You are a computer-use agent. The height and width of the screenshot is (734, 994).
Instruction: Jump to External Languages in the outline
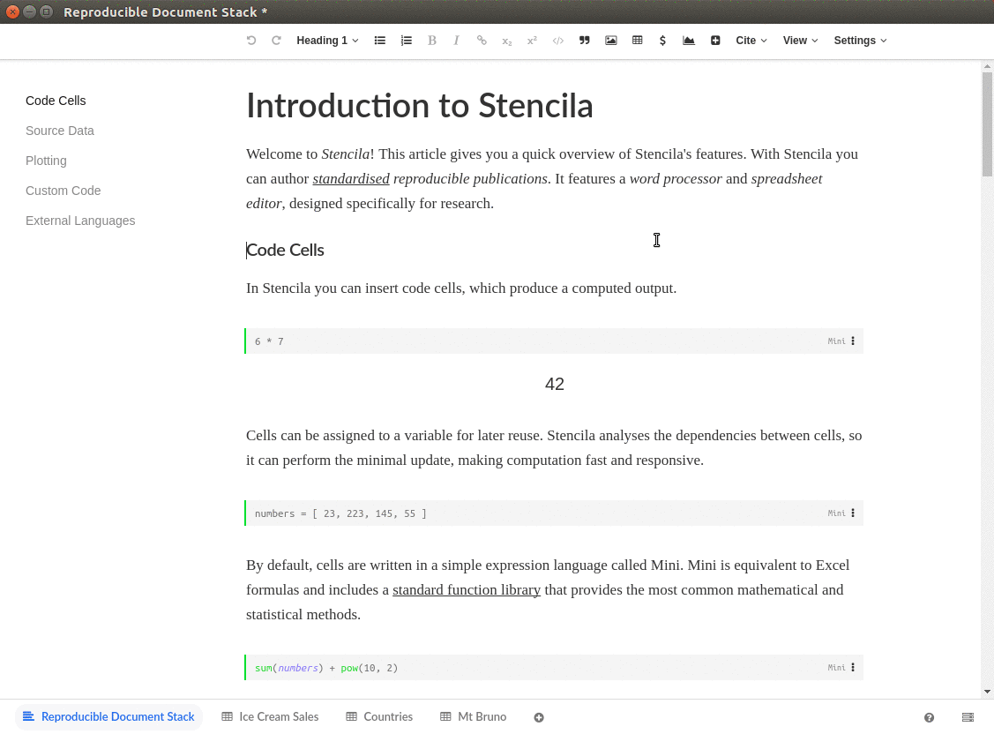80,221
